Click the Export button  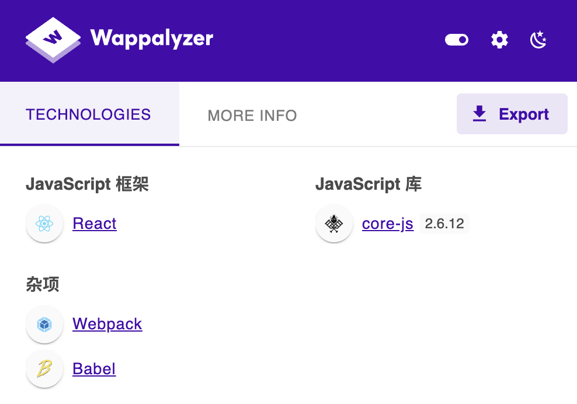[x=512, y=114]
